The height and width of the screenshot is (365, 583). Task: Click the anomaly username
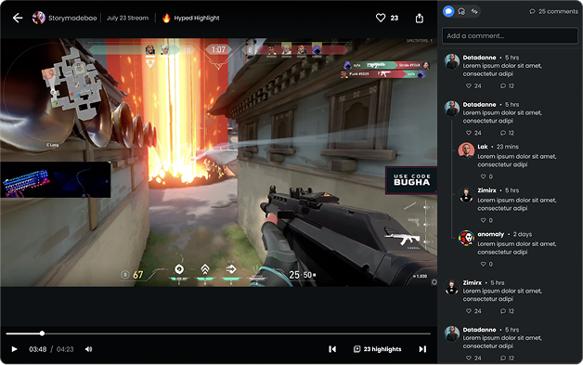491,234
